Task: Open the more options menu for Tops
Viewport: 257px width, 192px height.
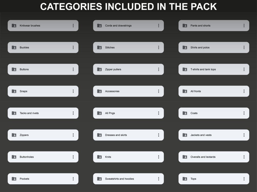Action: pos(244,179)
